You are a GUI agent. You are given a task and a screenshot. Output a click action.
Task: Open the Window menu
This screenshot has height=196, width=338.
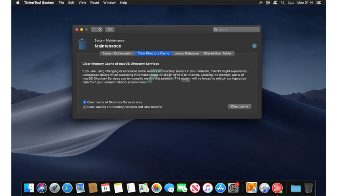[109, 2]
